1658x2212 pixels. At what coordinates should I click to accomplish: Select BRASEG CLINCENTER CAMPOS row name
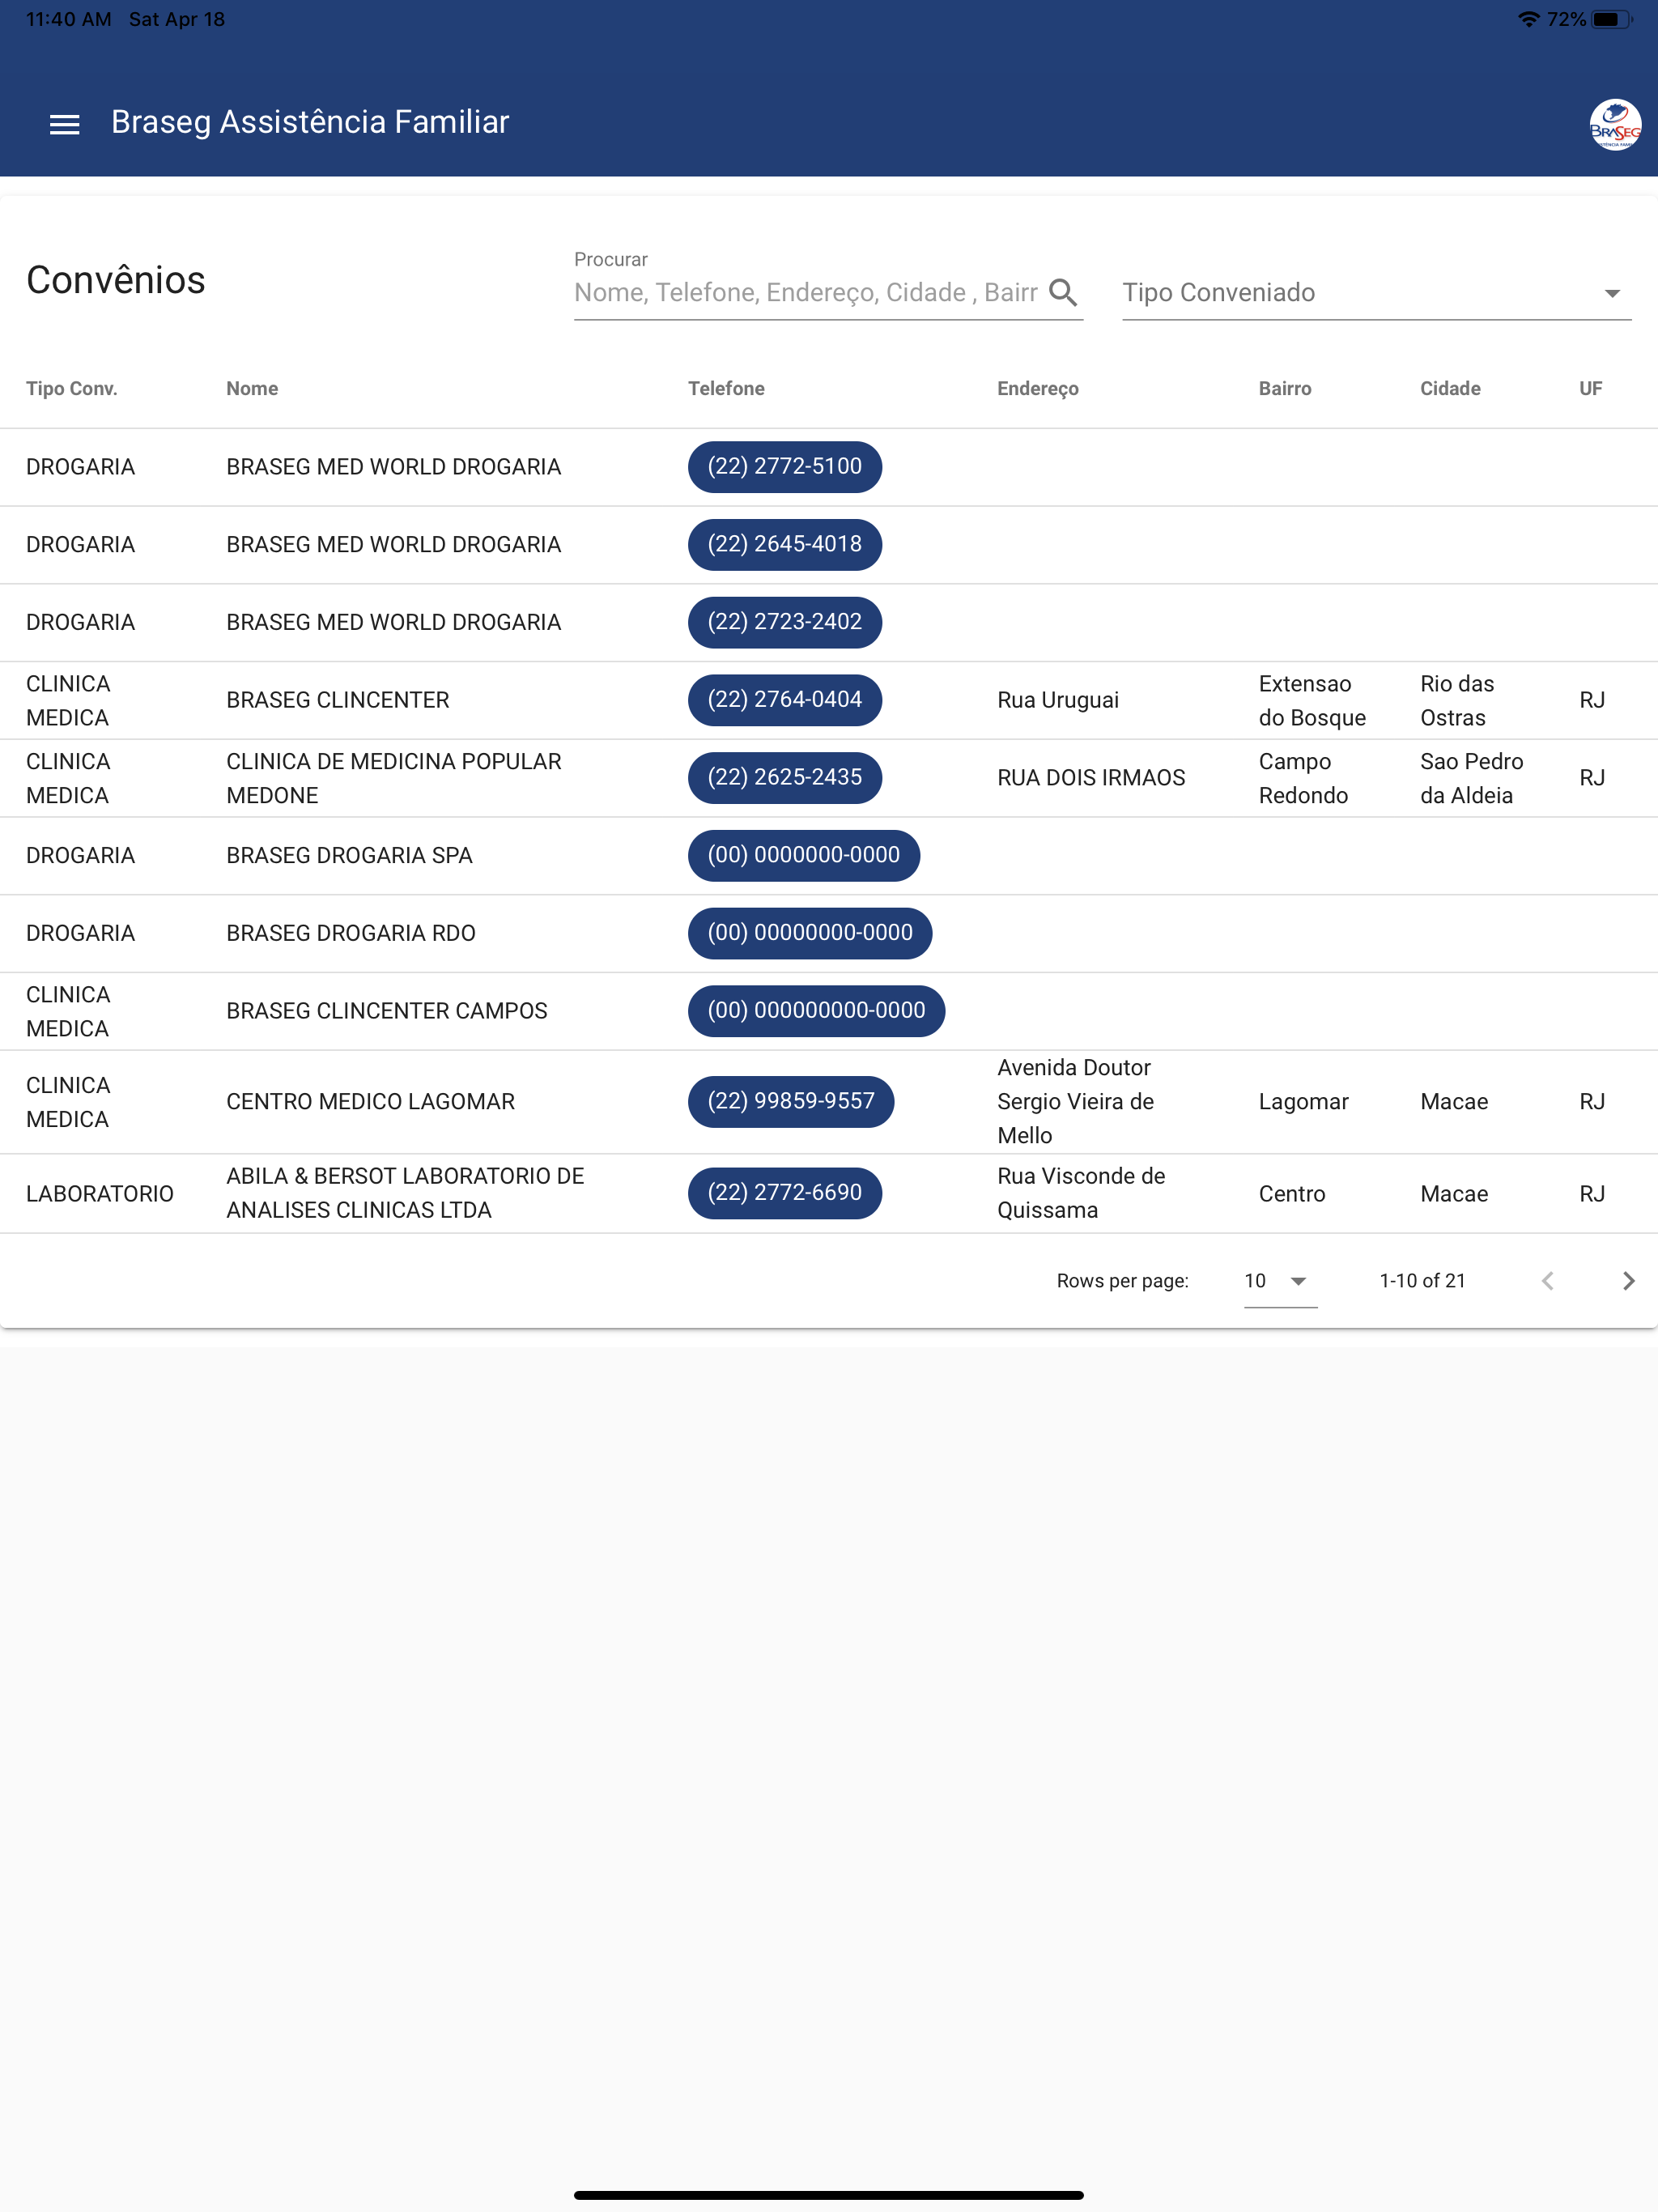[387, 1011]
